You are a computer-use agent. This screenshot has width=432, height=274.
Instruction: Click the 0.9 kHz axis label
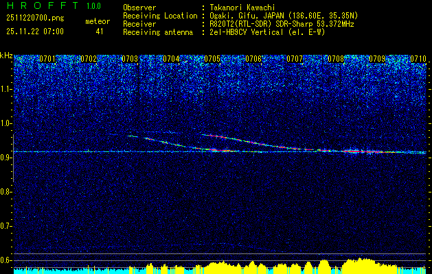(x=6, y=158)
